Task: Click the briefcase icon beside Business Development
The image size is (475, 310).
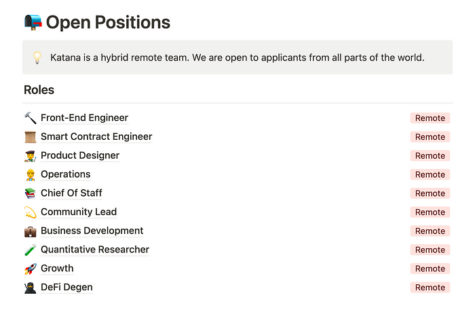Action: click(x=31, y=231)
